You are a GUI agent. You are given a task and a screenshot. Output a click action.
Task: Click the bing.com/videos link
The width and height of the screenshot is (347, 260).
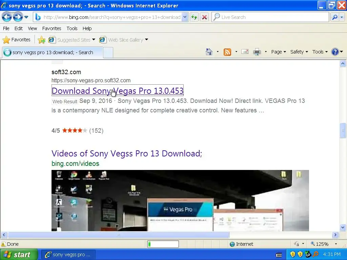tap(75, 164)
